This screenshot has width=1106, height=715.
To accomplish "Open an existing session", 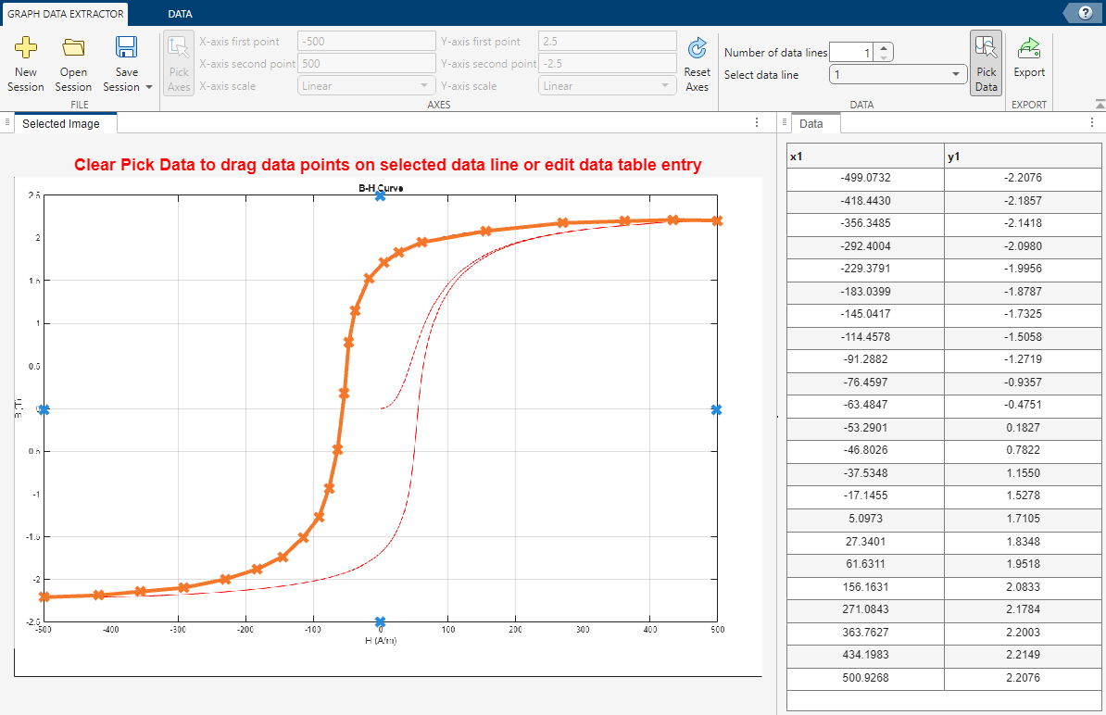I will [x=73, y=62].
